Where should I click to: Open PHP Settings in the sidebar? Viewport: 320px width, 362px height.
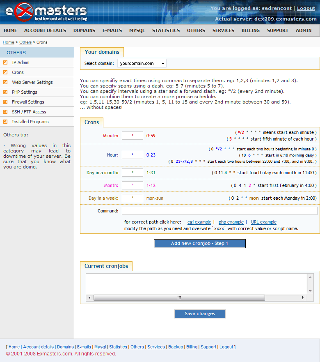tap(25, 92)
